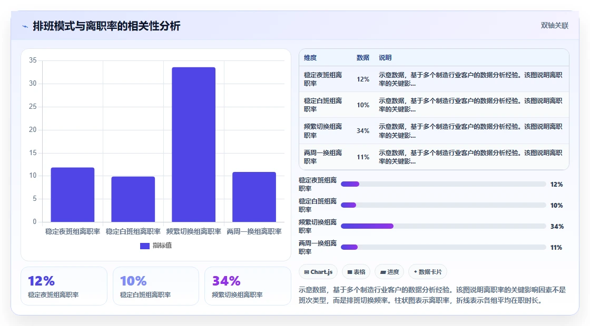Click the x-axis label 频繁切换组离职率
This screenshot has height=326, width=590.
(x=194, y=232)
